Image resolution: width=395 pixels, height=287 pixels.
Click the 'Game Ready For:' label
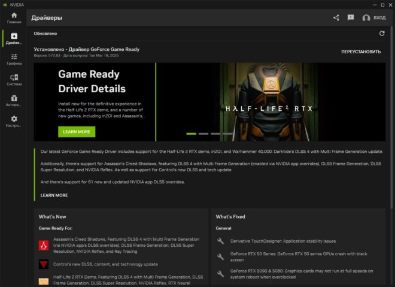coord(56,228)
